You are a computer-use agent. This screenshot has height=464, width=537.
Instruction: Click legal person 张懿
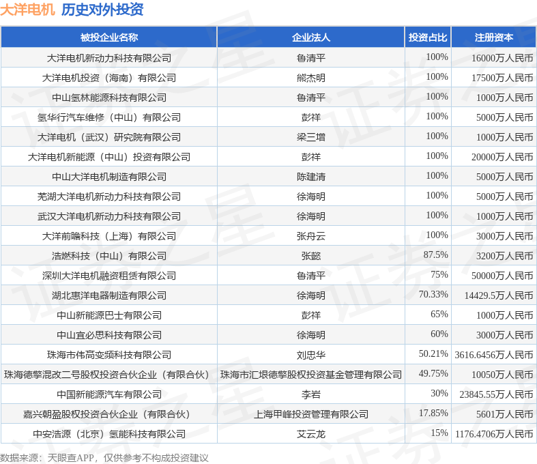click(311, 256)
